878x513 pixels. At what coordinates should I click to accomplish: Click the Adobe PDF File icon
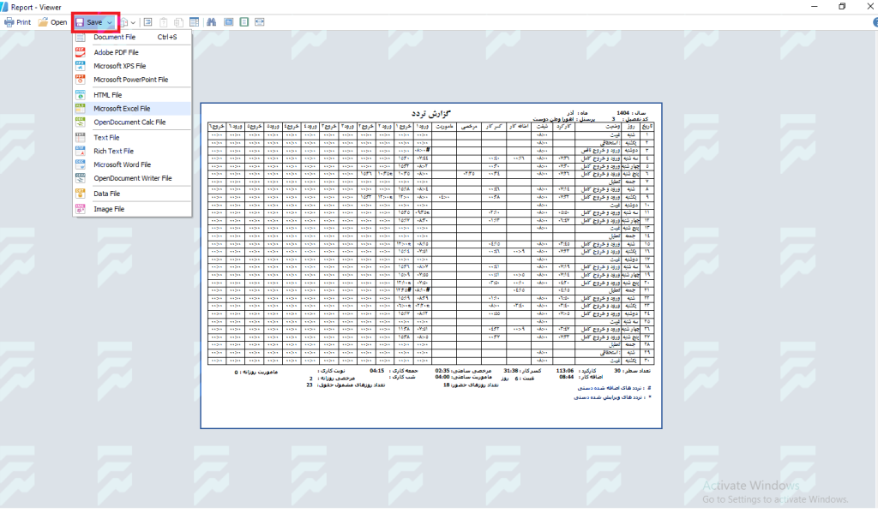(81, 52)
